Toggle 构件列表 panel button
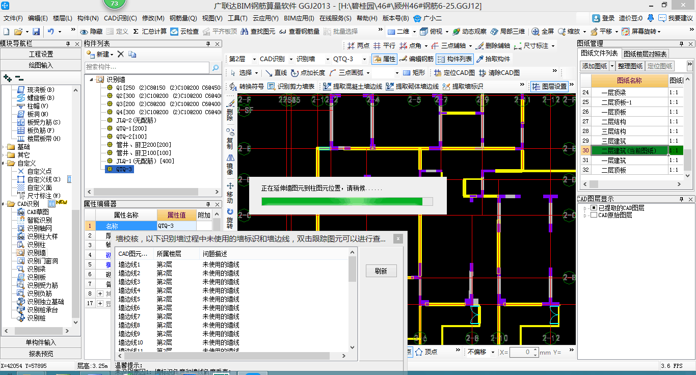Viewport: 696px width, 375px height. click(455, 59)
